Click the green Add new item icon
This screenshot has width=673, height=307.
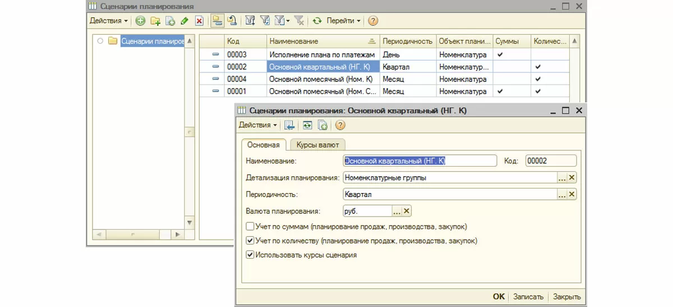tap(140, 21)
